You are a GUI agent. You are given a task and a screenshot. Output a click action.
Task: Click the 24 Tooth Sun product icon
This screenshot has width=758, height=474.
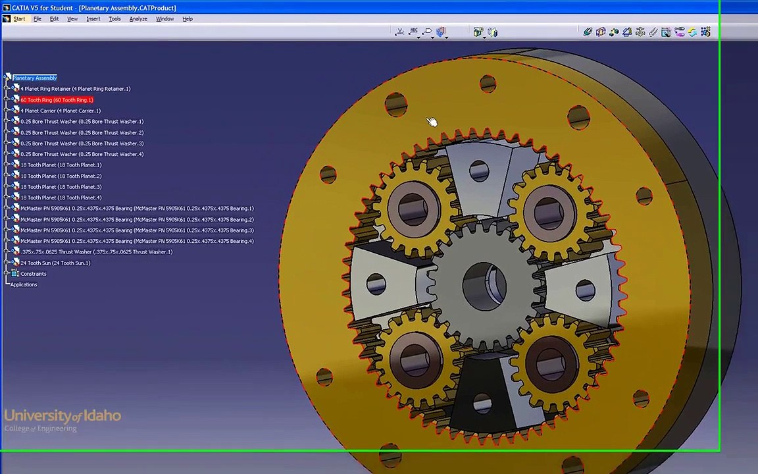pyautogui.click(x=16, y=262)
